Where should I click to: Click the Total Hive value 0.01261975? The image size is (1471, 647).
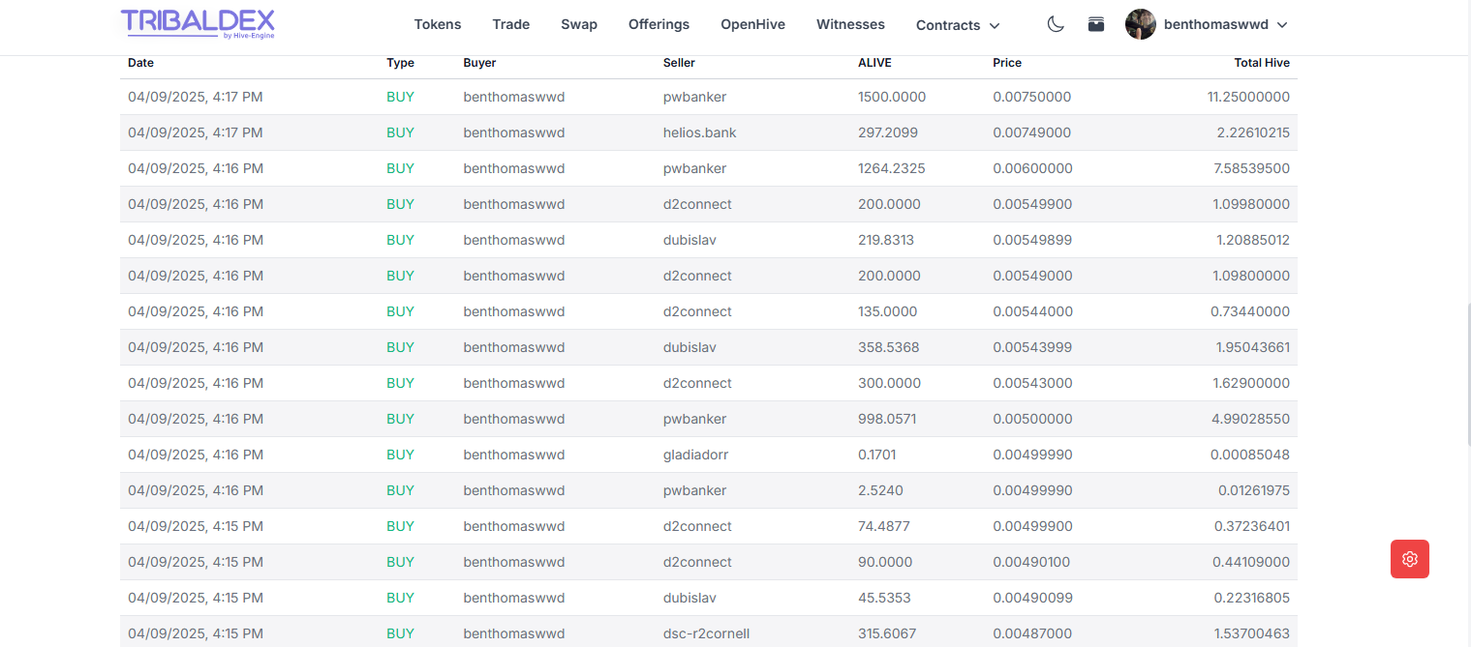pos(1254,490)
